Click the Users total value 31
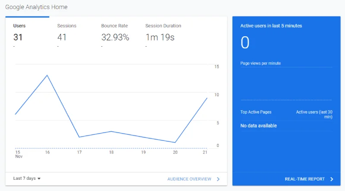The image size is (345, 191). (18, 37)
